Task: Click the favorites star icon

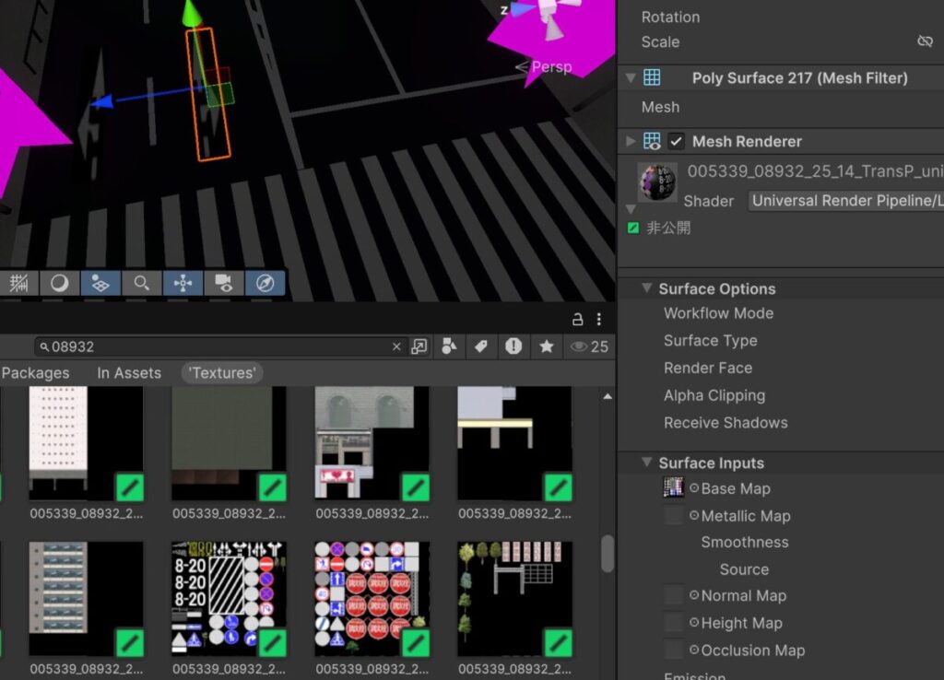Action: tap(547, 346)
